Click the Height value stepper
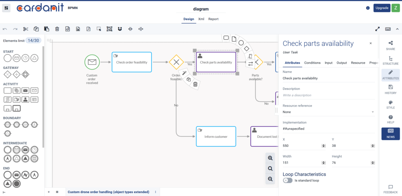 tap(373, 163)
